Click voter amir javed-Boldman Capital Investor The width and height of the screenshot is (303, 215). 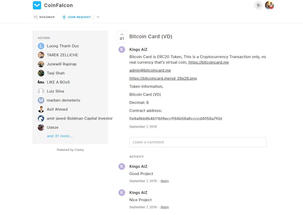80,118
